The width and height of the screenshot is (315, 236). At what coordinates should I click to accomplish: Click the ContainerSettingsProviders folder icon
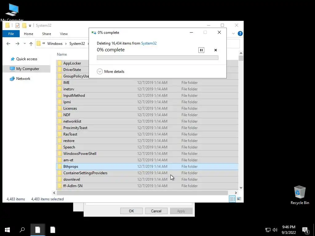click(60, 173)
